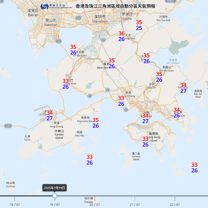Click the G4 expressway shield icon
The image size is (208, 208).
tap(78, 18)
